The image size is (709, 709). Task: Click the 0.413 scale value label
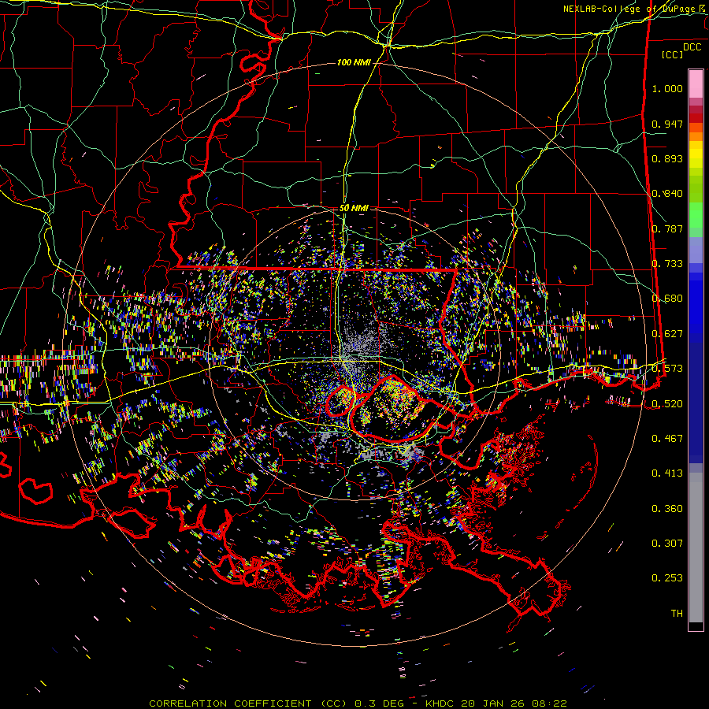pyautogui.click(x=667, y=473)
